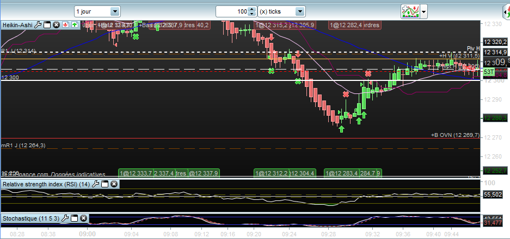The image size is (510, 239).
Task: Click the red down-arrow sell icon beside Heikin-Ashi
Action: [65, 24]
